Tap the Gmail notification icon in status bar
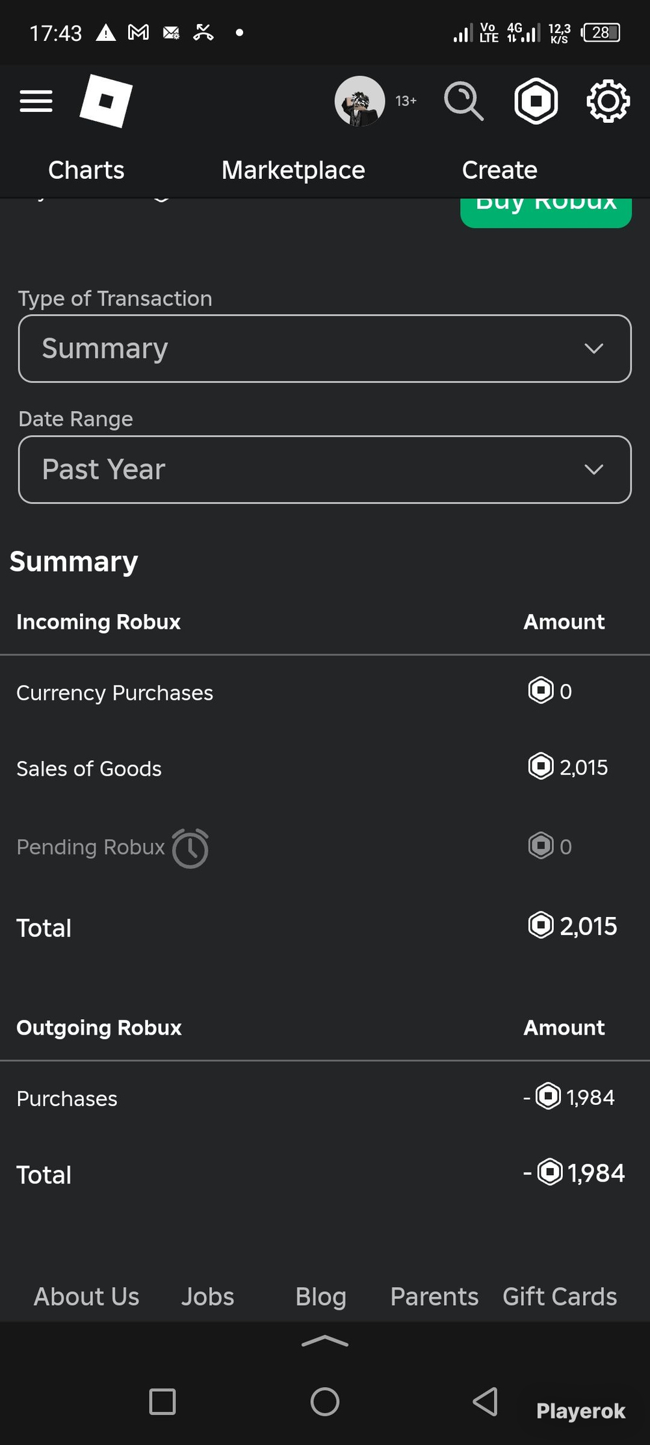 (x=138, y=32)
